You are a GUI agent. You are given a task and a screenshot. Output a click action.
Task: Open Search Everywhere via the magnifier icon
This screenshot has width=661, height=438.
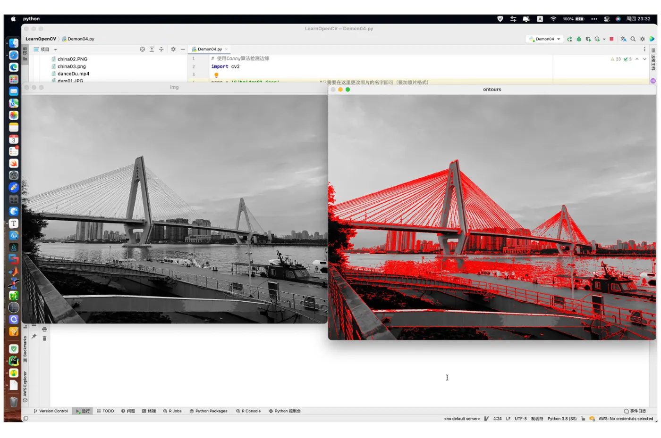click(x=633, y=39)
